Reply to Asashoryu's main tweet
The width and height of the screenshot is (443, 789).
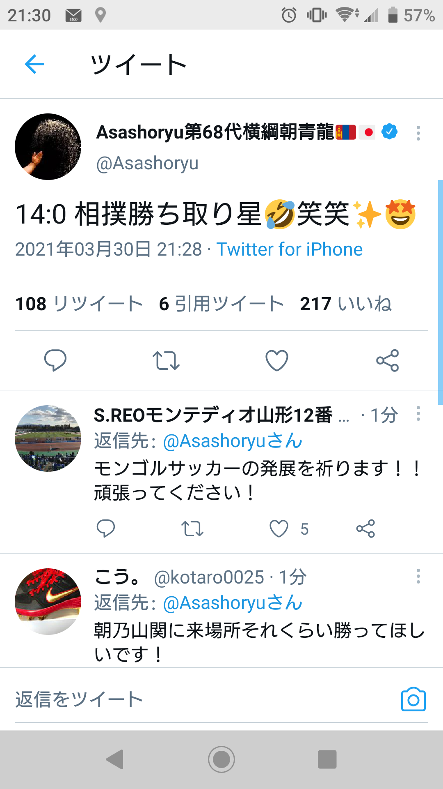pyautogui.click(x=55, y=360)
